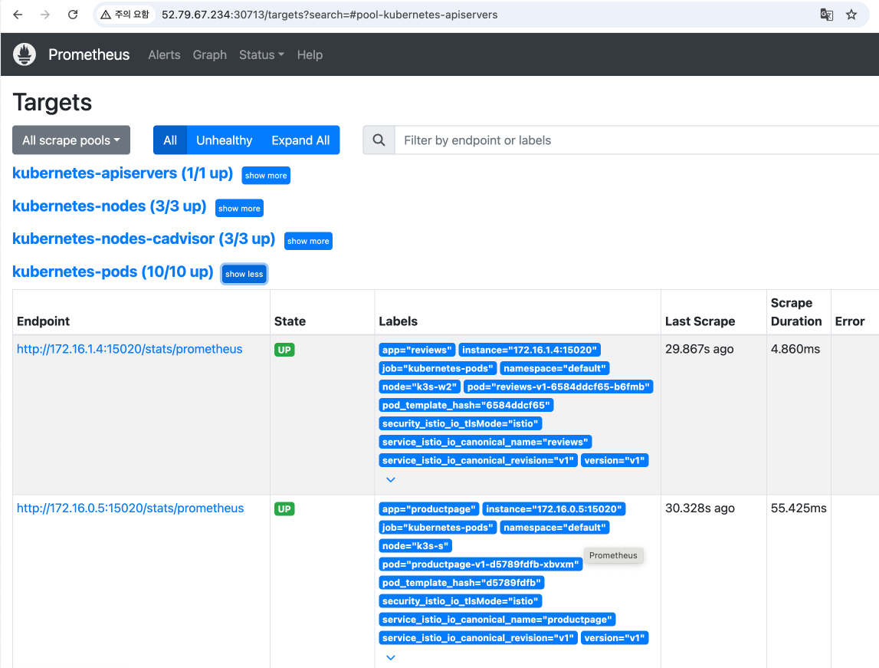Open the Alerts page
This screenshot has height=668, width=879.
(164, 55)
